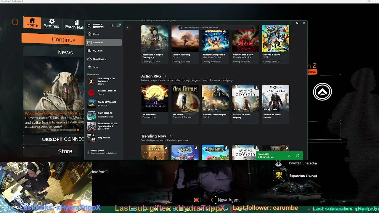Click the search field for games and add-ons
The image size is (379, 213).
tap(215, 28)
